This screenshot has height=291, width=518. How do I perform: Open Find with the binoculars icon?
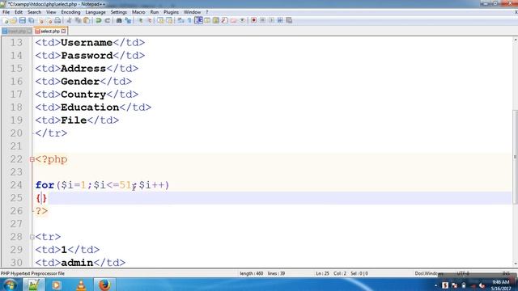(119, 20)
